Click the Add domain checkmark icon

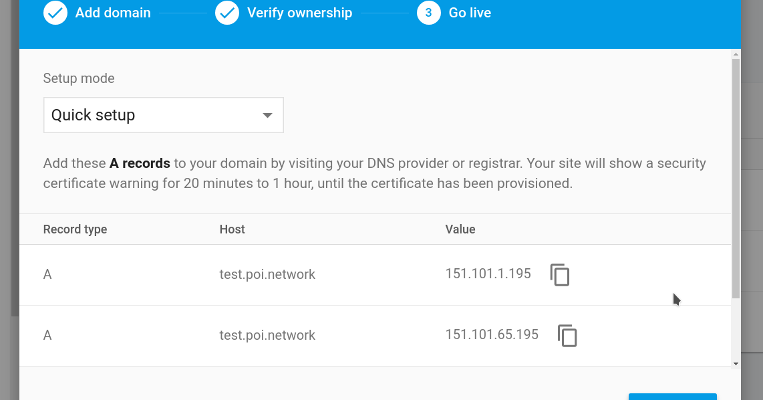55,13
